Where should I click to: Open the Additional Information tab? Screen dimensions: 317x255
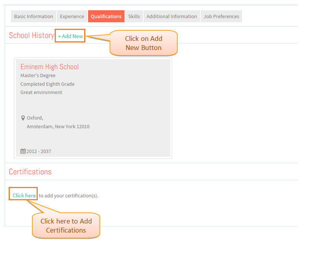pos(171,17)
